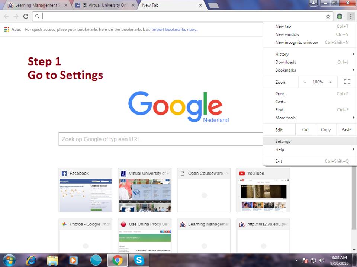Choose Print... from the menu

310,94
